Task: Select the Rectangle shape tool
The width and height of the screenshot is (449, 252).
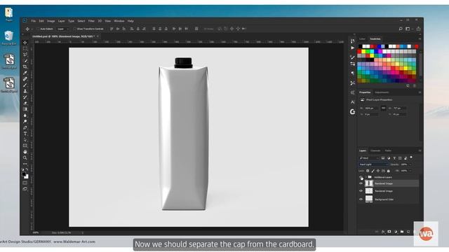Action: [25, 146]
